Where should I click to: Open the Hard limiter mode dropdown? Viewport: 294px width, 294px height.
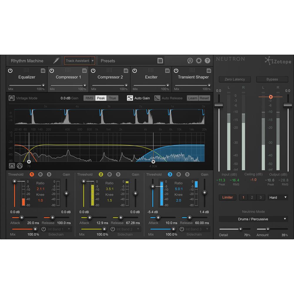click(277, 197)
